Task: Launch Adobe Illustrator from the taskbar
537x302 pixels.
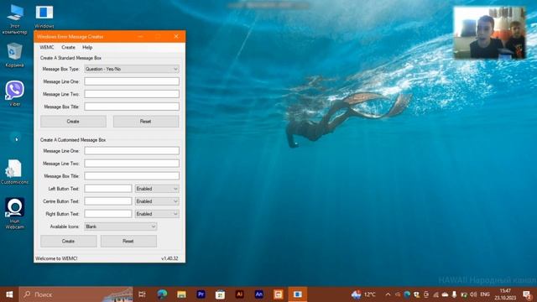Action: [x=240, y=294]
